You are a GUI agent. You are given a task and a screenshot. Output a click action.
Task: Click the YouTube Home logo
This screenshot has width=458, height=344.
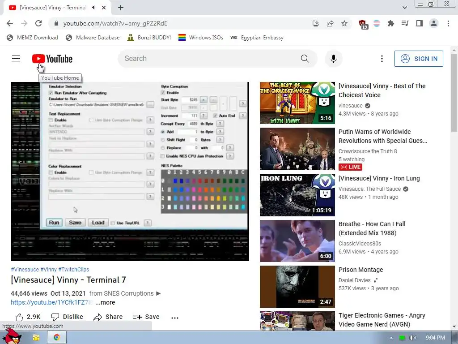pos(52,59)
